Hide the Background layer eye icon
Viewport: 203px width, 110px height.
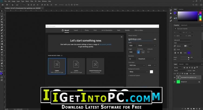(175, 82)
